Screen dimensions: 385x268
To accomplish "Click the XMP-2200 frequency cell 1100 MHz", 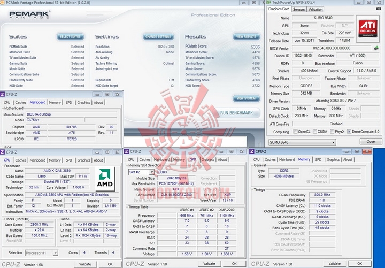I will [227, 216].
